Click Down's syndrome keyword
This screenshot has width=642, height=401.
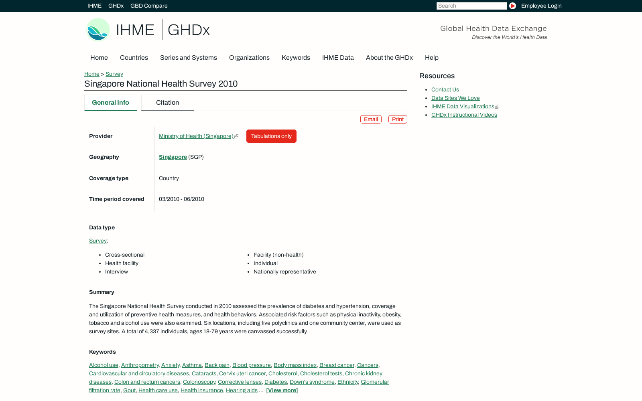click(x=312, y=382)
